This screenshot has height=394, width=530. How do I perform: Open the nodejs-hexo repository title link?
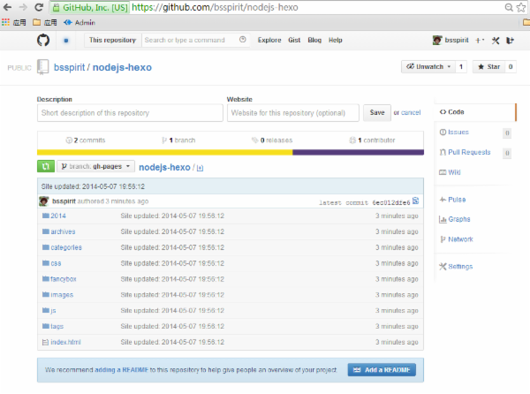122,67
